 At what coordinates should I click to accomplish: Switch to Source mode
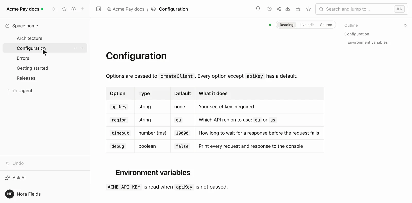tap(326, 25)
